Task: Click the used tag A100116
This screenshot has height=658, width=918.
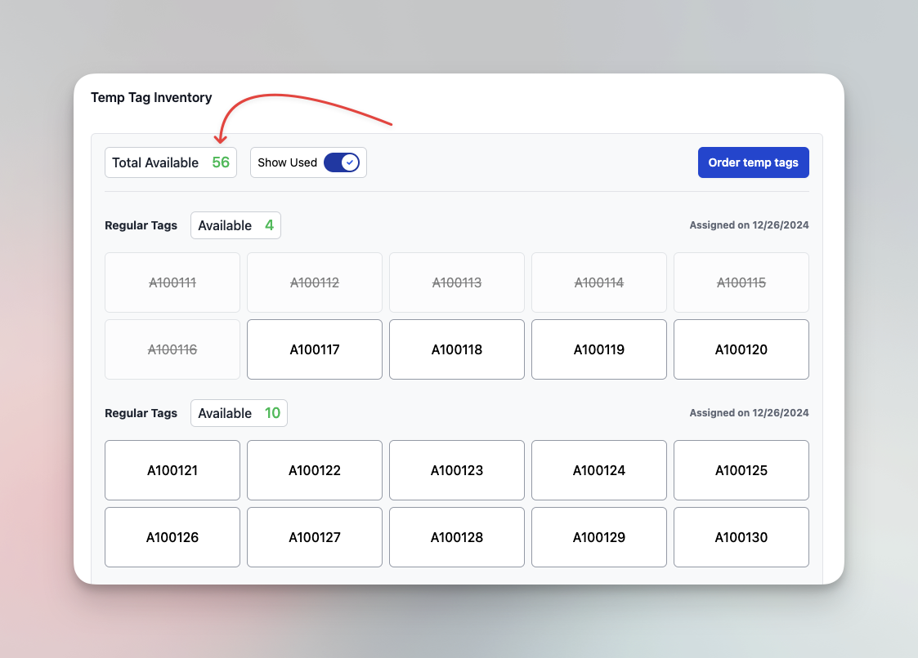Action: tap(172, 349)
